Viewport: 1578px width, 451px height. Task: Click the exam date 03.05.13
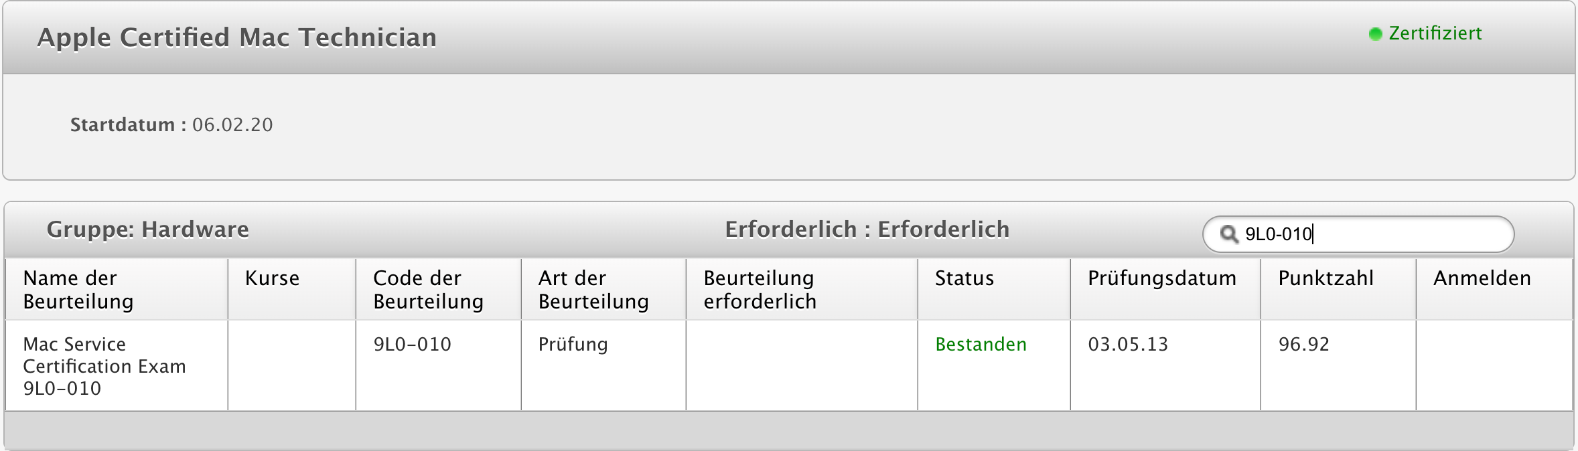click(1127, 345)
